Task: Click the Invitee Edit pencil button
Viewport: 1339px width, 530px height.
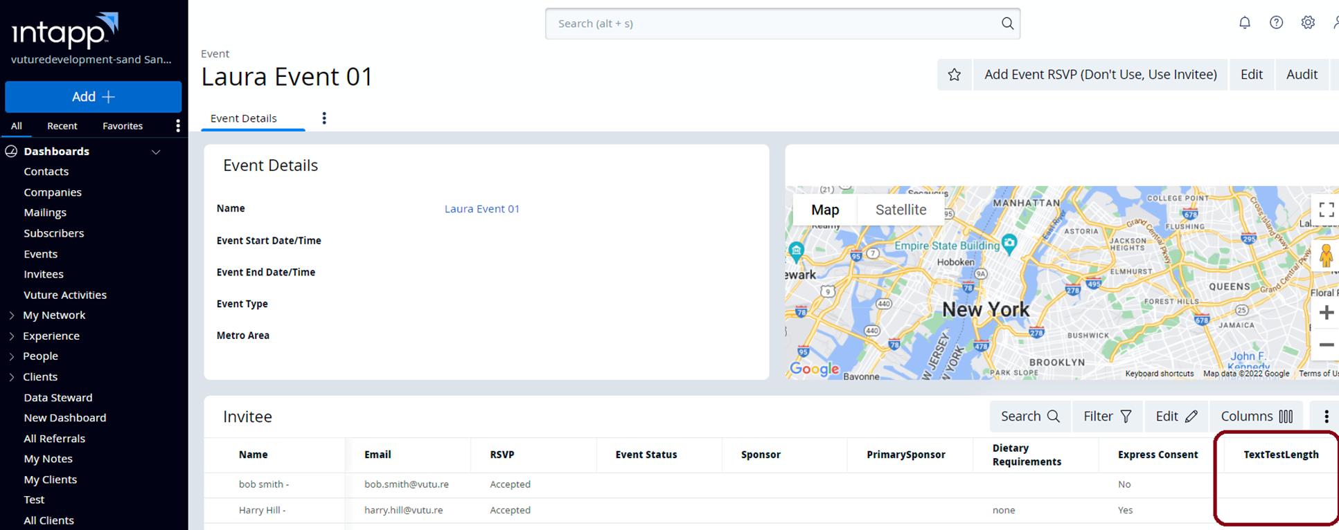Action: [x=1176, y=417]
